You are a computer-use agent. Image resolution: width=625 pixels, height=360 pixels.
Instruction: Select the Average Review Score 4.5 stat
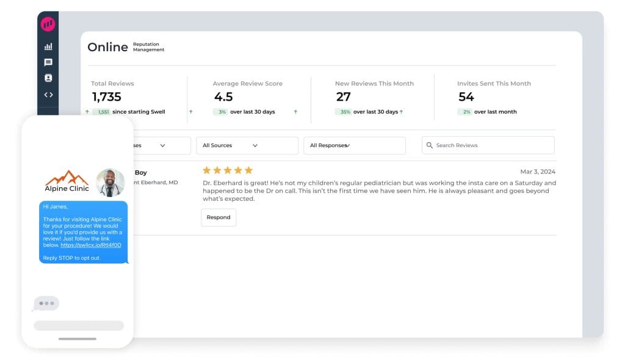tap(223, 96)
